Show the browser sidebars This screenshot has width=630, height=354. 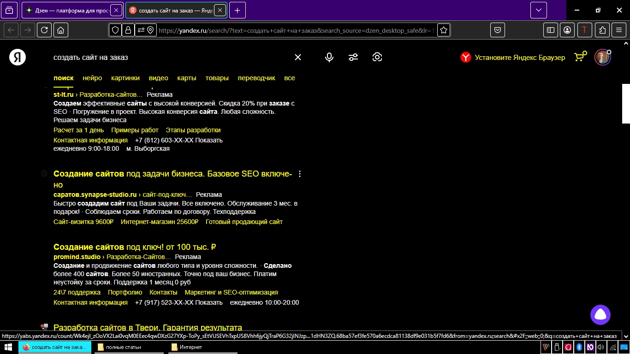[x=550, y=30]
